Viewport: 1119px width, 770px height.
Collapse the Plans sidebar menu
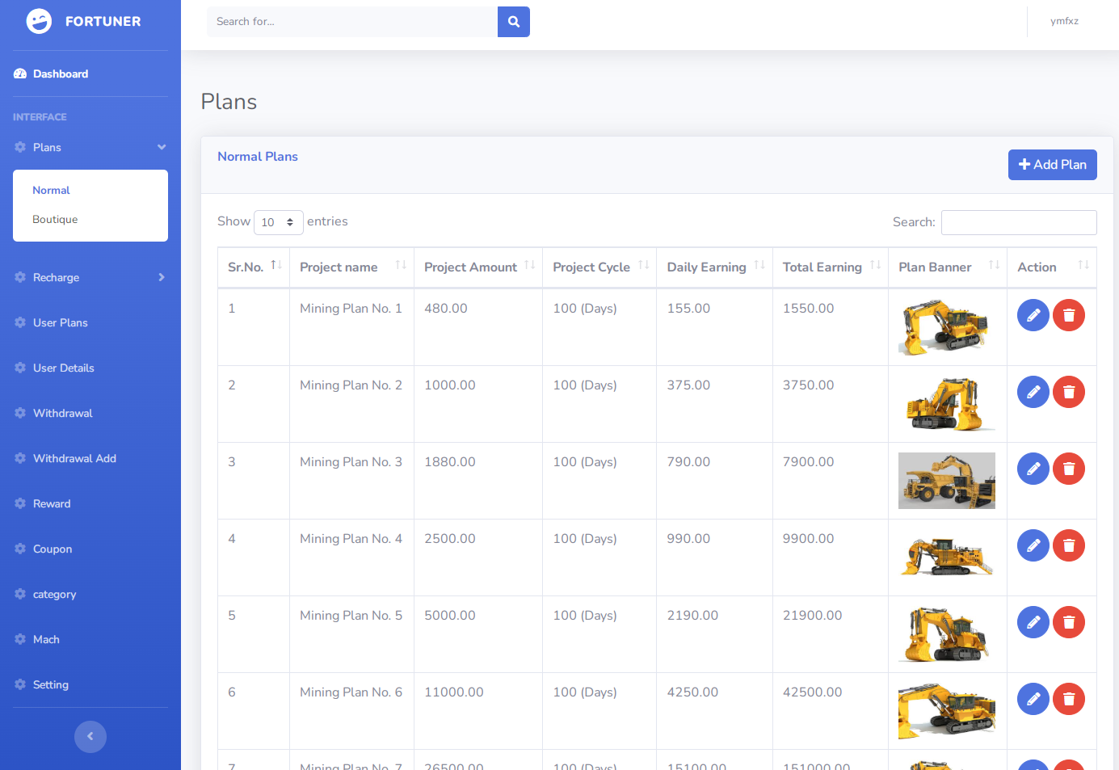90,147
